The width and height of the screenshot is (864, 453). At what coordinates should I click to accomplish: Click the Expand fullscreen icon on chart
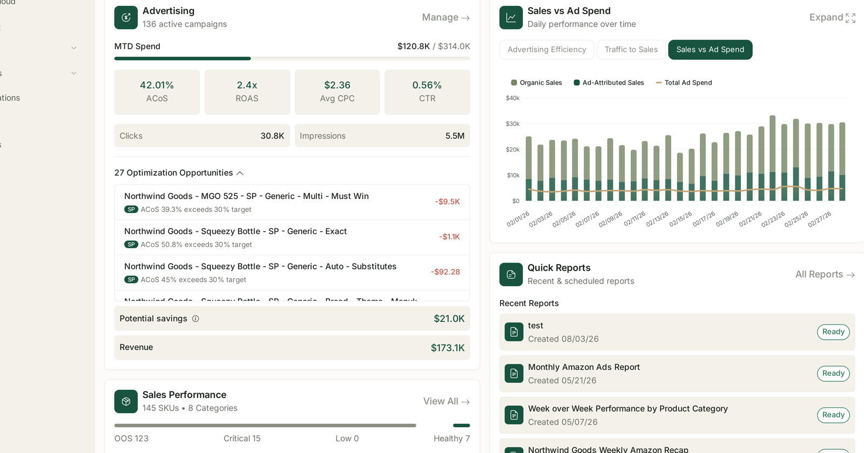click(850, 18)
